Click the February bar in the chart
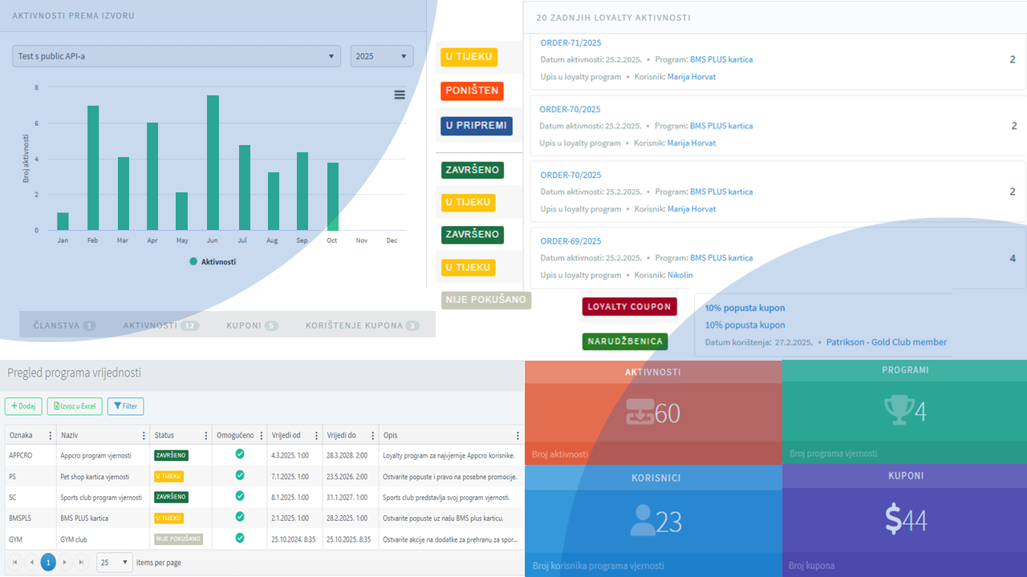 tap(93, 168)
